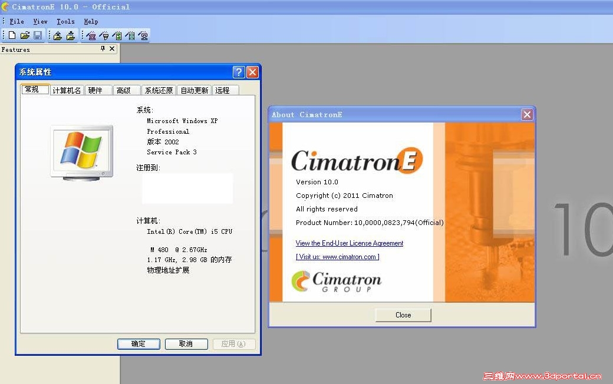The height and width of the screenshot is (384, 613).
Task: Switch to the 远程 tab
Action: tap(226, 90)
